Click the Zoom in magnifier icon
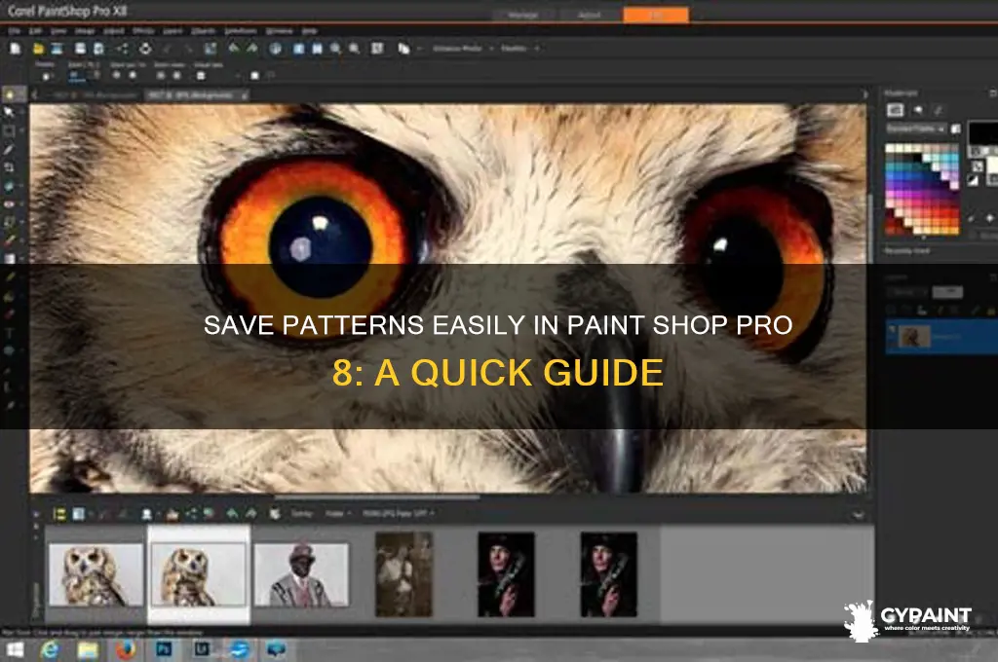 (x=335, y=49)
